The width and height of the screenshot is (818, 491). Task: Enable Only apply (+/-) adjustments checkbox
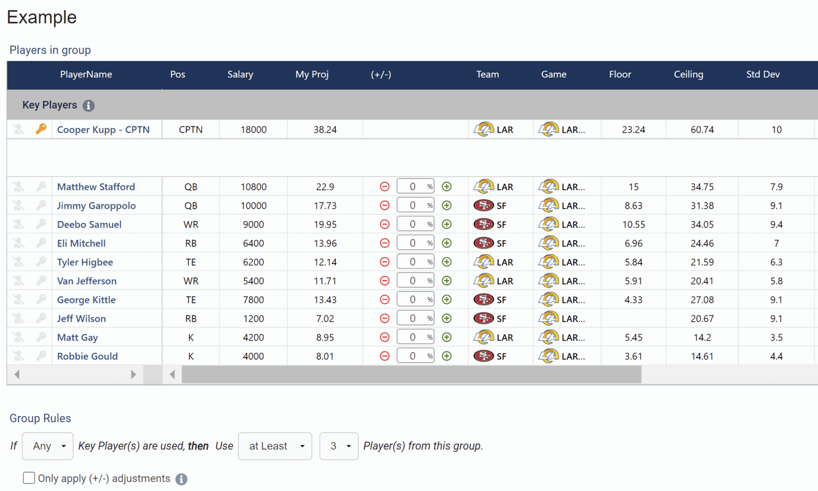pos(29,478)
